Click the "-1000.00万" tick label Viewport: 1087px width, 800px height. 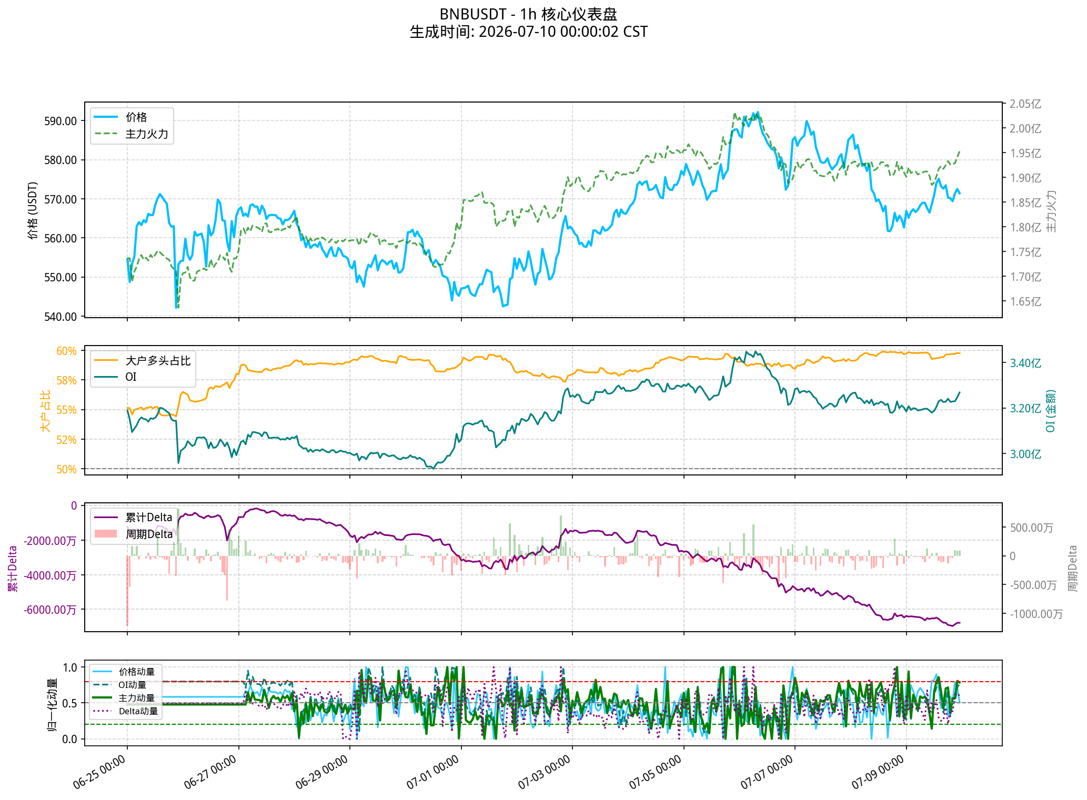(1036, 614)
